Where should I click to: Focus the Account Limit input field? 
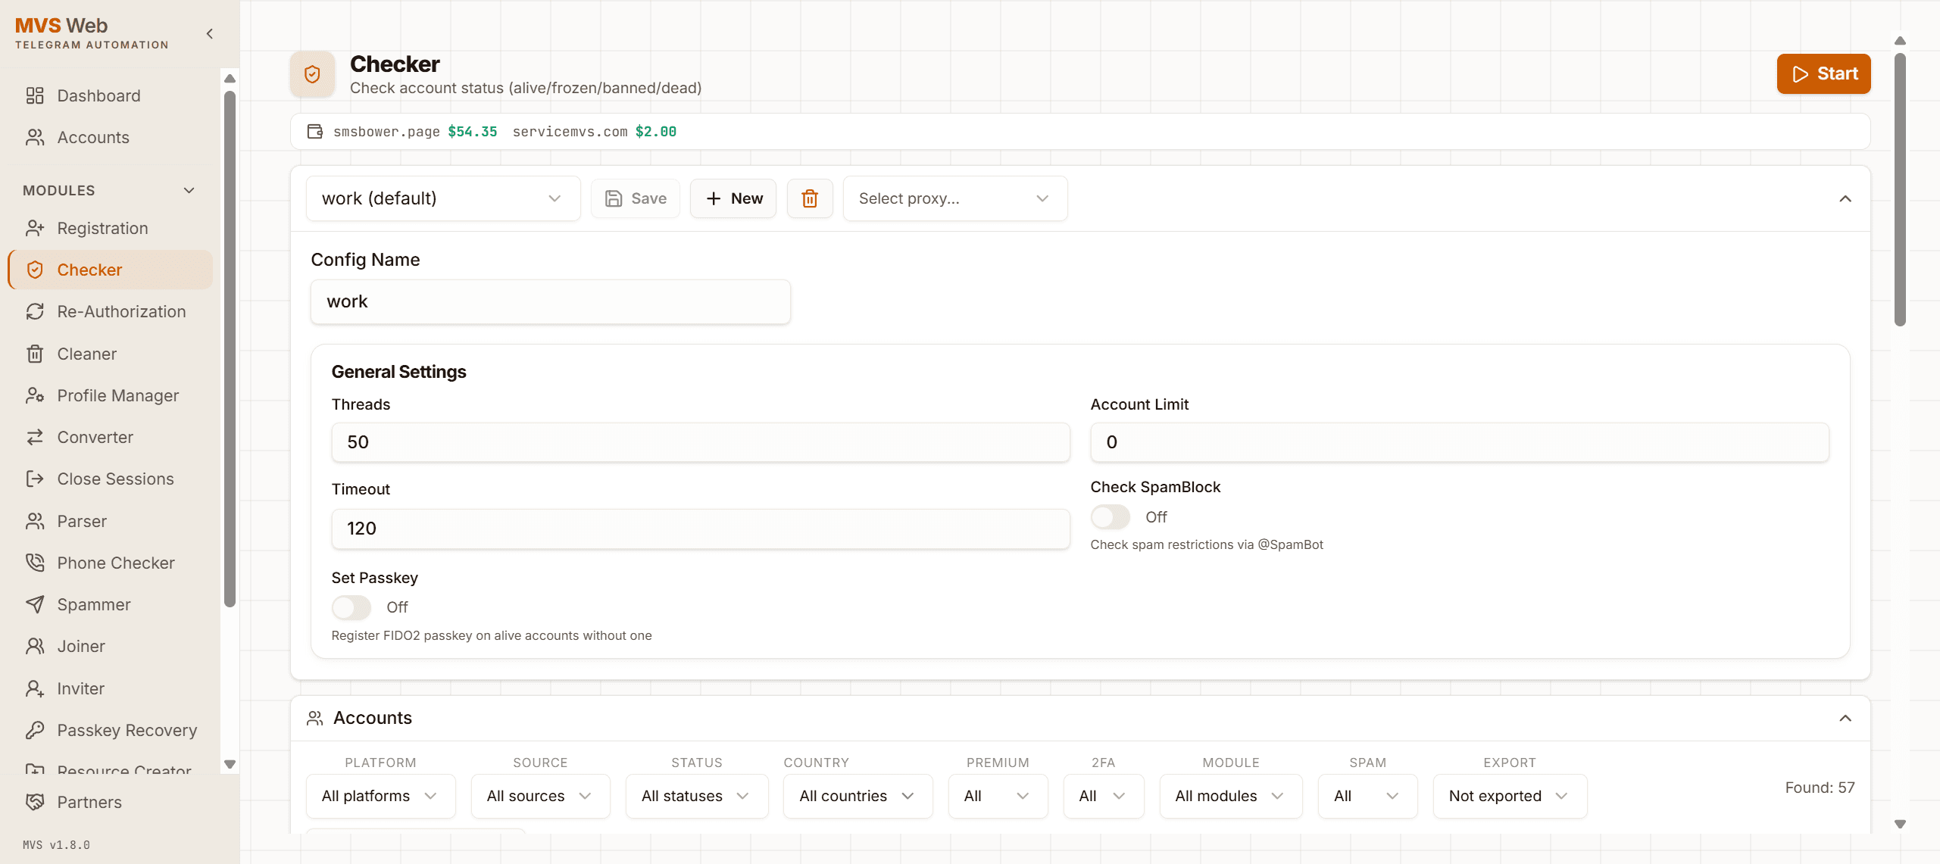(x=1460, y=442)
